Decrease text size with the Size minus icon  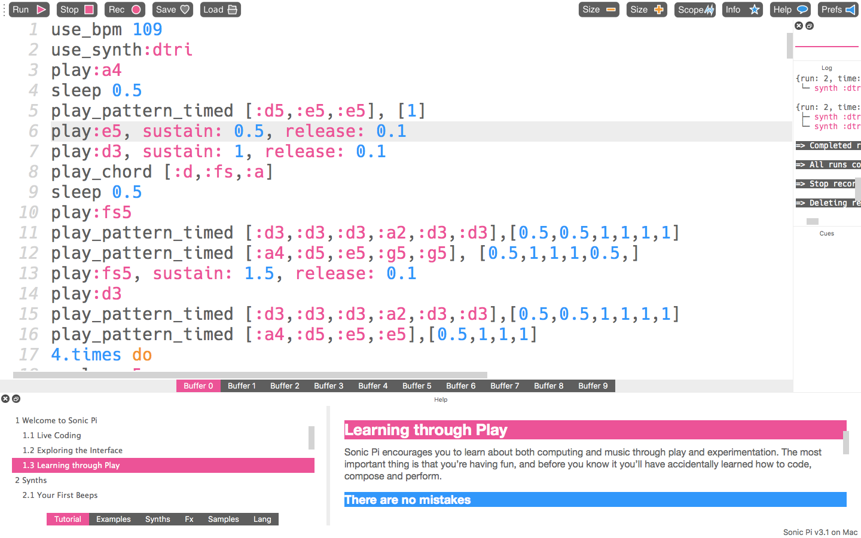(x=599, y=10)
